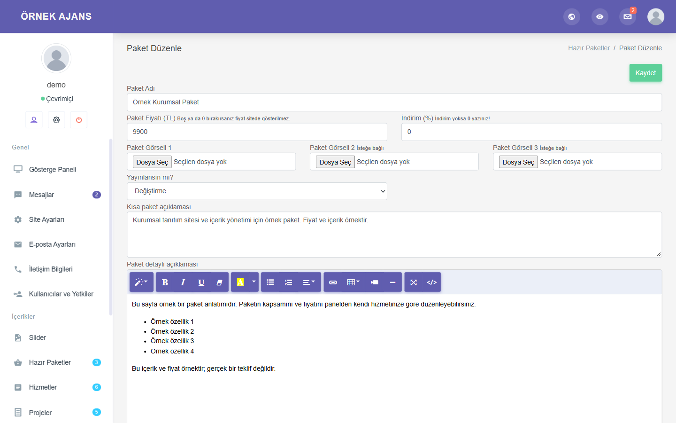The height and width of the screenshot is (423, 676).
Task: Click the Paket Fiyatı input field
Action: 257,132
